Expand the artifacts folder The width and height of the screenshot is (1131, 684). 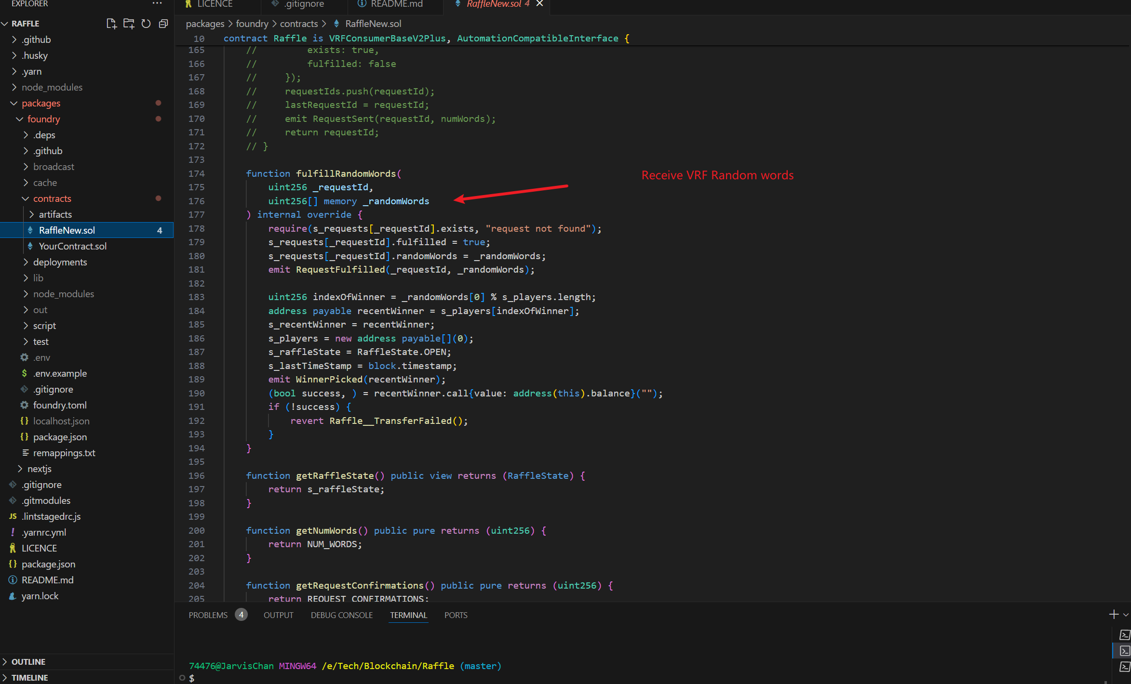[x=87, y=214]
